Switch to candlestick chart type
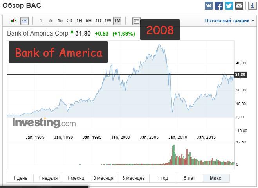This screenshot has width=258, height=188. [x=14, y=20]
